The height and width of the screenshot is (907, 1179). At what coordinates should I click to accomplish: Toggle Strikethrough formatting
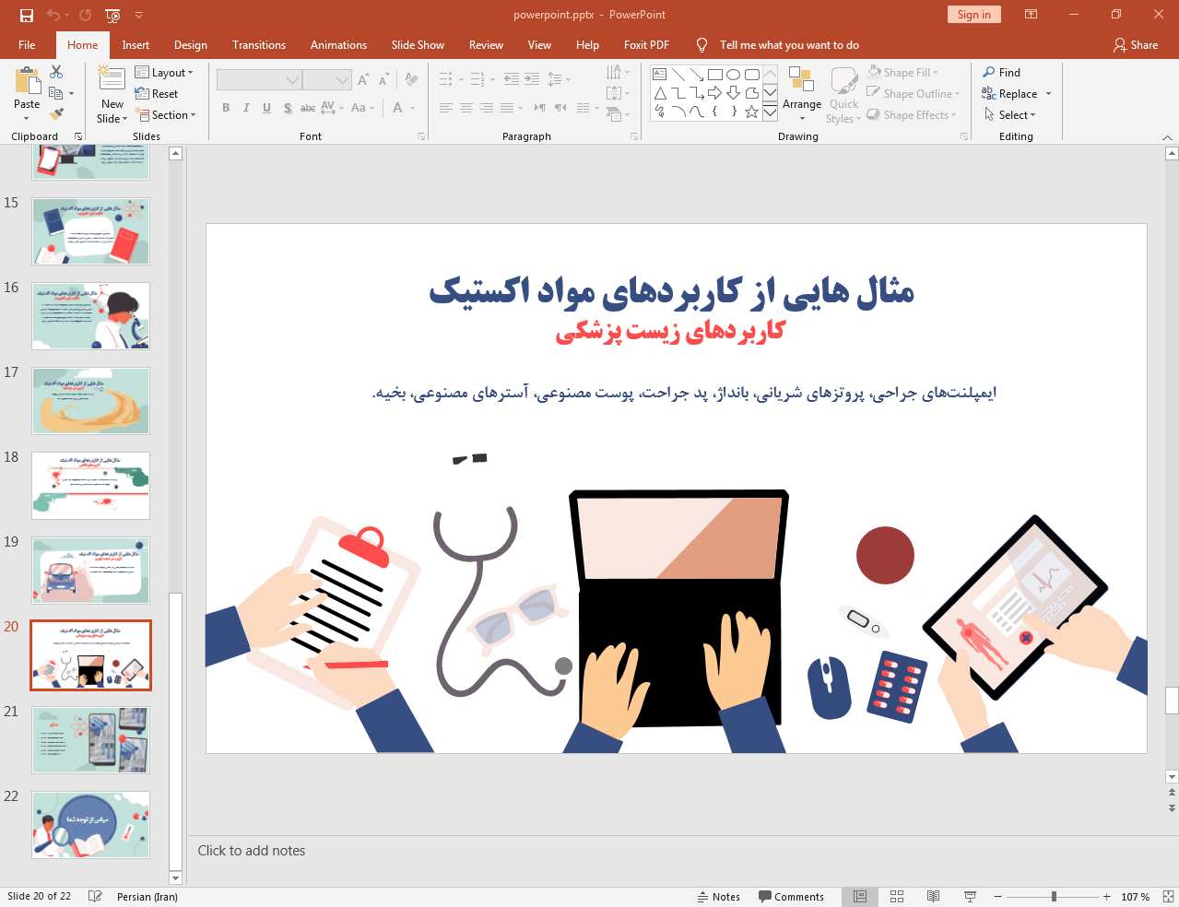click(x=308, y=108)
